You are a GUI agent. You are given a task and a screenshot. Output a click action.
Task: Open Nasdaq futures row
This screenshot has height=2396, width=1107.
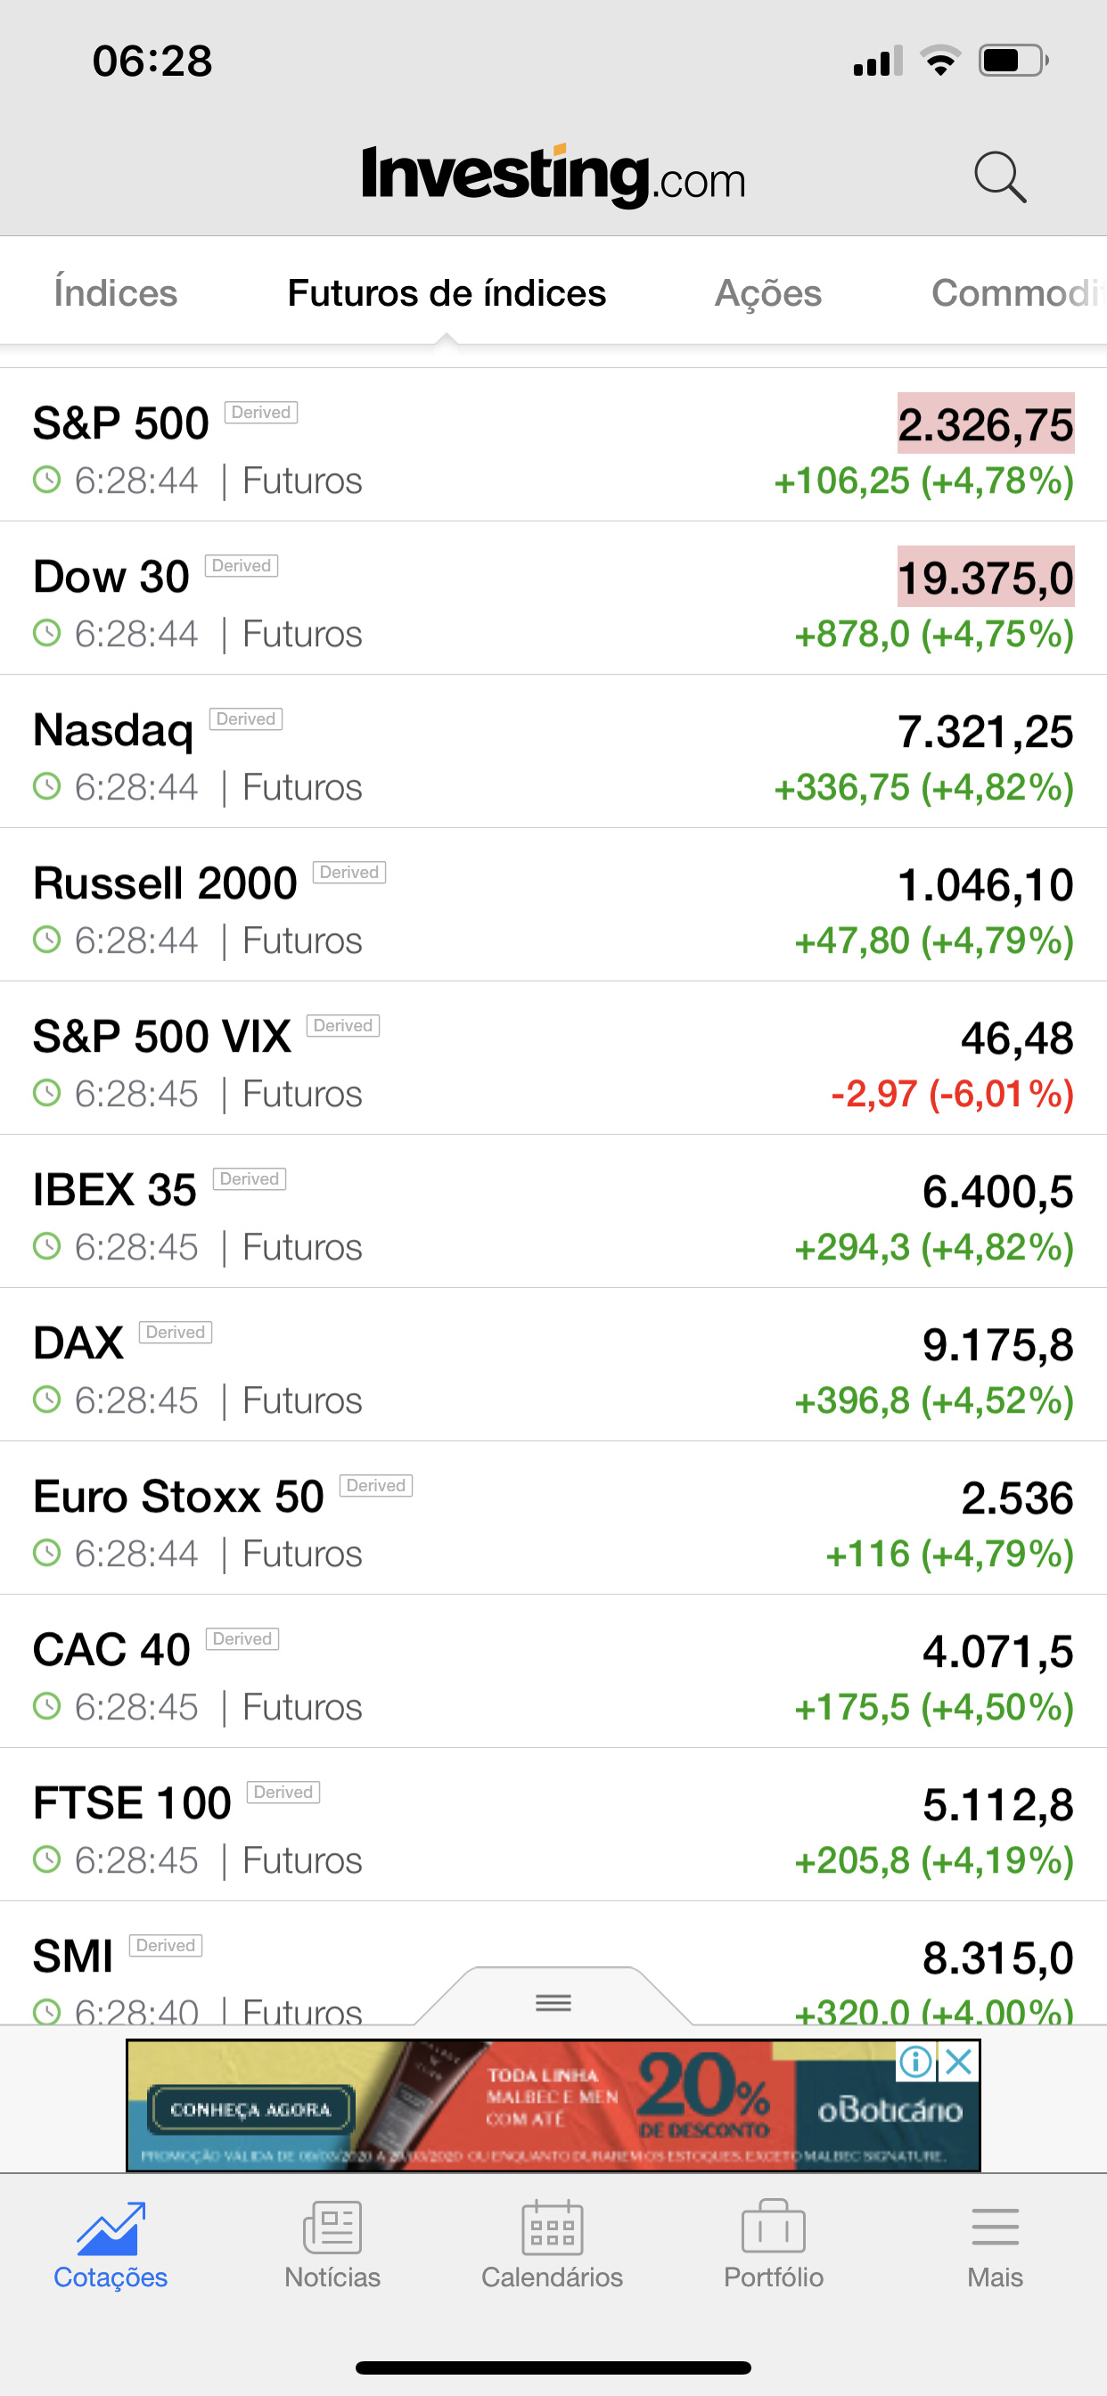coord(553,751)
